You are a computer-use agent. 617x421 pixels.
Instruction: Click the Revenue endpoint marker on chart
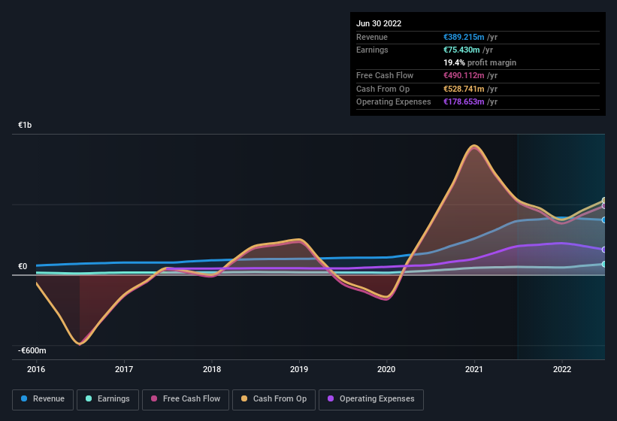pyautogui.click(x=604, y=220)
